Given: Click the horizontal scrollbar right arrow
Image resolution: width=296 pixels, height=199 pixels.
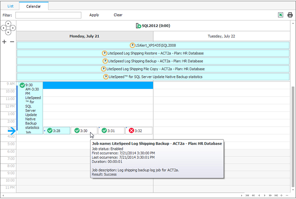Looking at the screenshot, I should (241, 196).
